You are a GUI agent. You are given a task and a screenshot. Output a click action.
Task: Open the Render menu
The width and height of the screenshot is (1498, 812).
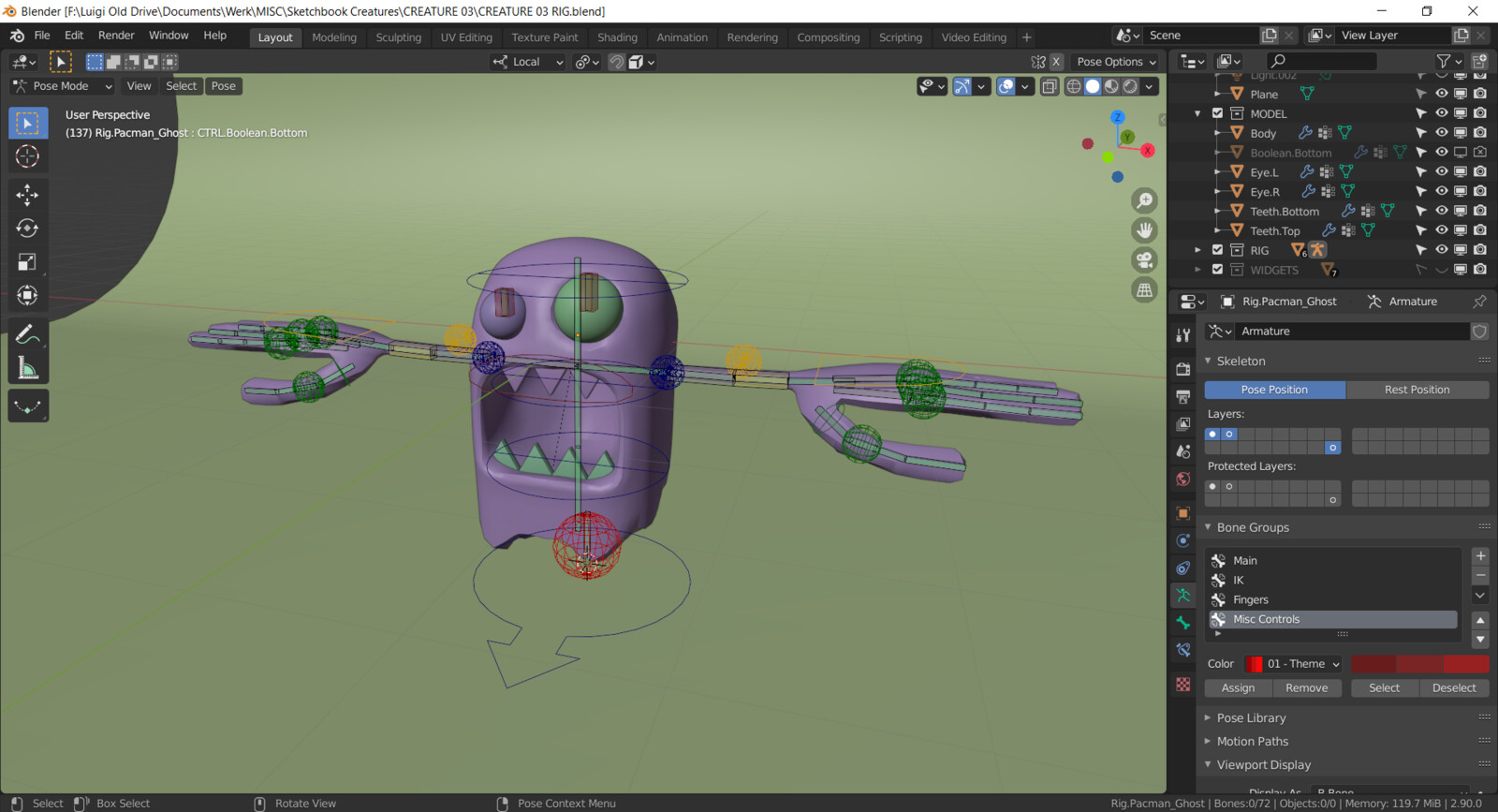(116, 36)
